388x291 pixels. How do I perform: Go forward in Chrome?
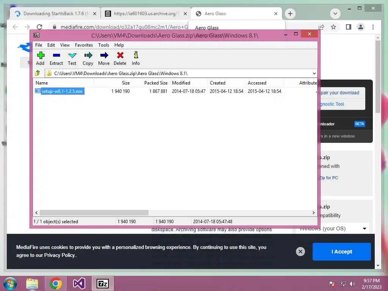click(x=27, y=27)
